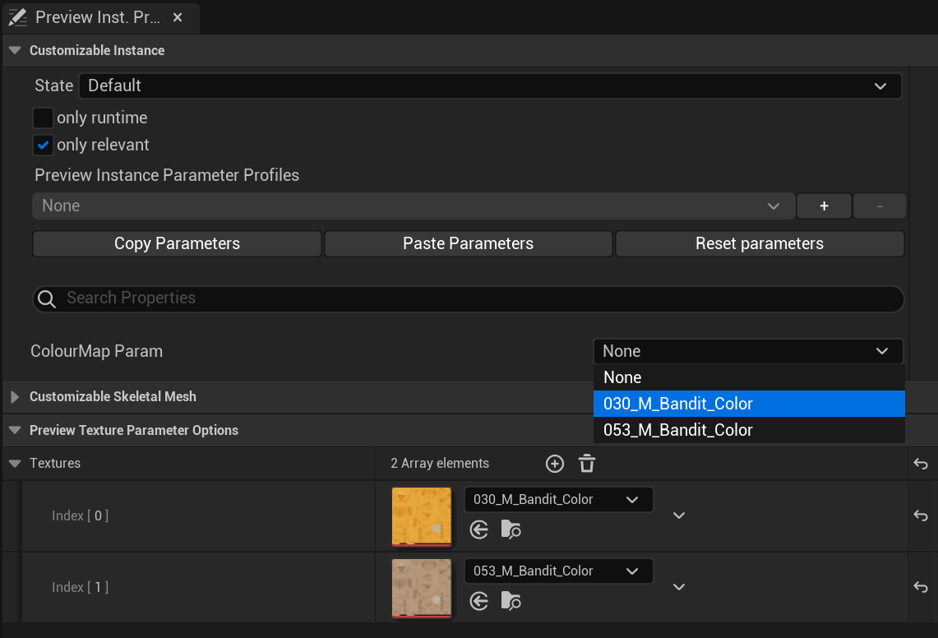The width and height of the screenshot is (938, 638).
Task: Reset Textures array to default
Action: click(x=921, y=464)
